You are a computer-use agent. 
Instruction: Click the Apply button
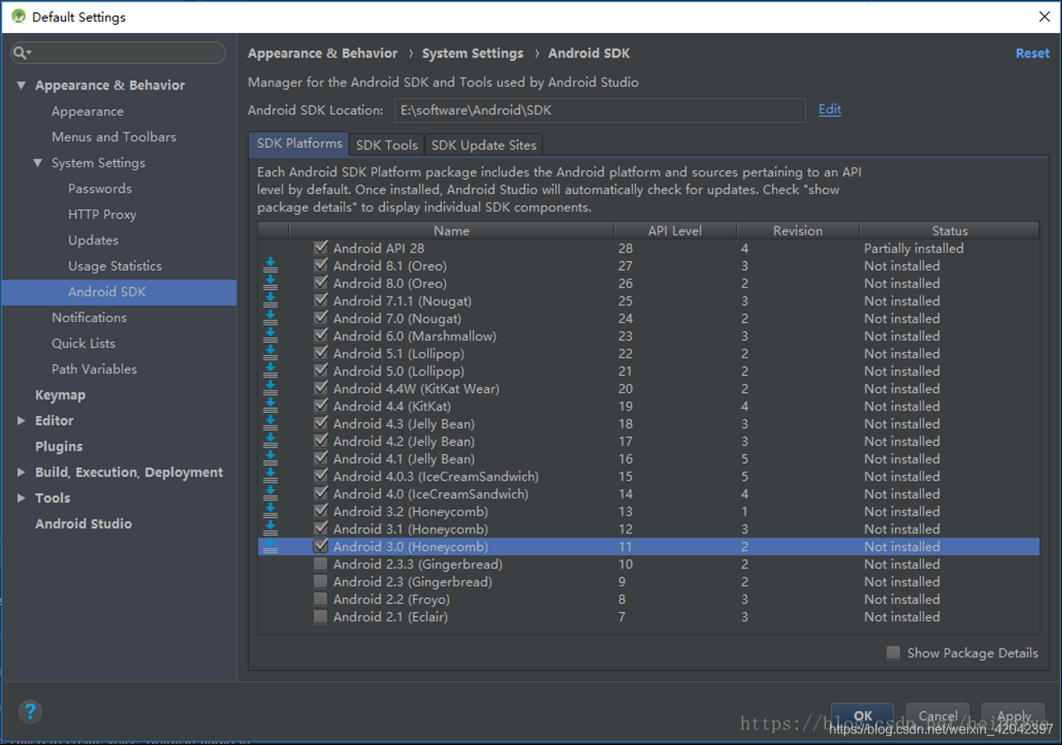[x=1013, y=715]
